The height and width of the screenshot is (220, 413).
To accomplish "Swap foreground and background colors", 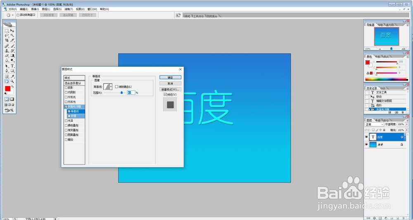I will click(12, 87).
